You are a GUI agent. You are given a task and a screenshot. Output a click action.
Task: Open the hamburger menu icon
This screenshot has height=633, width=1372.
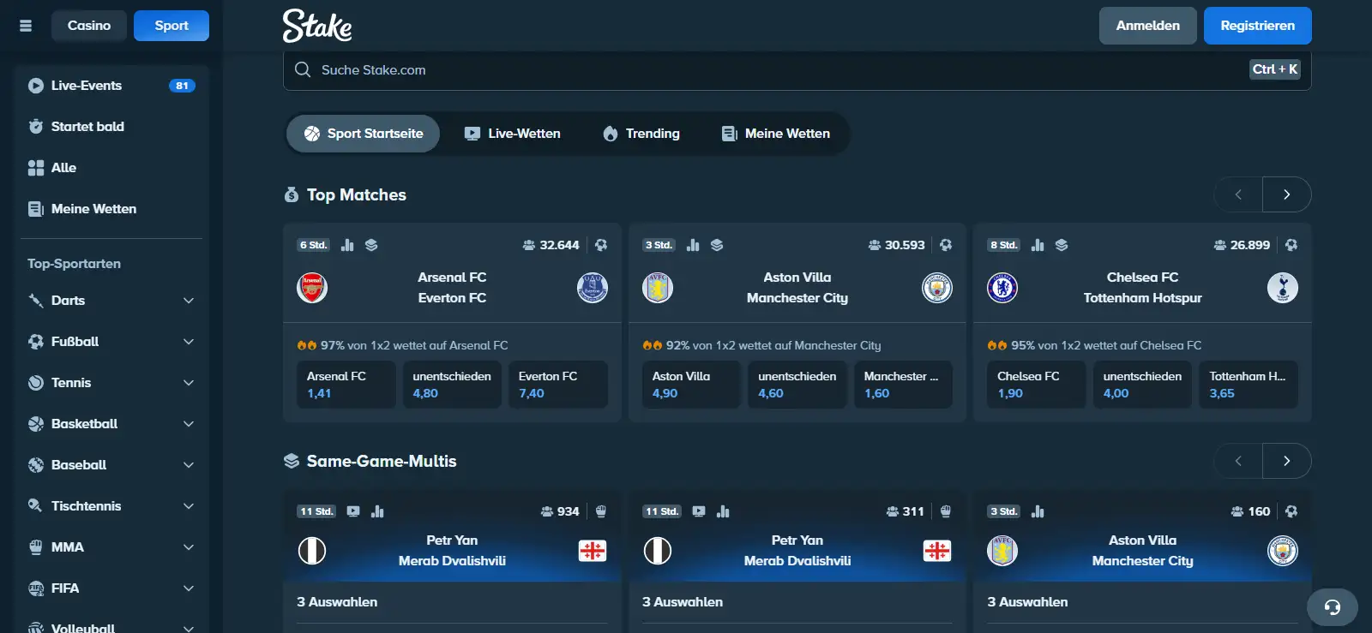tap(26, 26)
